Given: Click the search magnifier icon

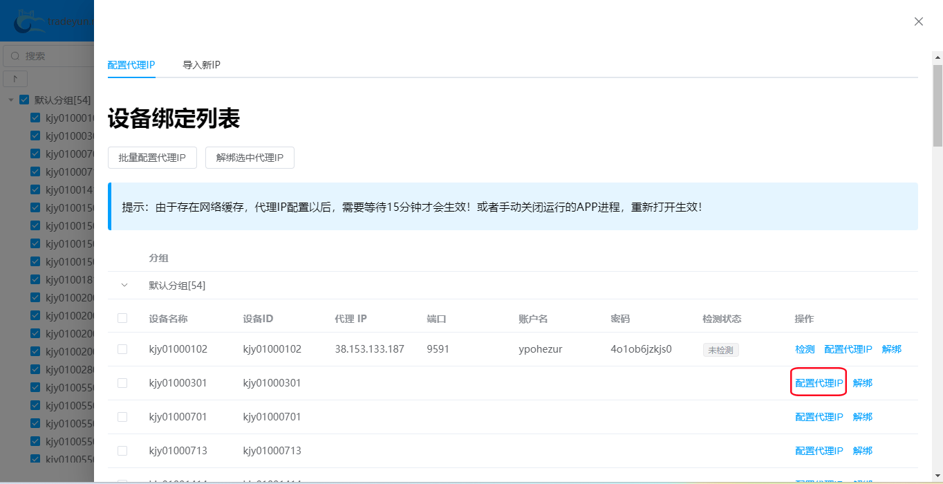Looking at the screenshot, I should click(15, 55).
